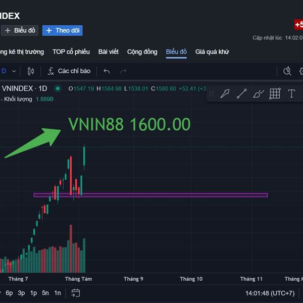
Task: Click the Tháng Tám time axis label
Action: (x=78, y=279)
